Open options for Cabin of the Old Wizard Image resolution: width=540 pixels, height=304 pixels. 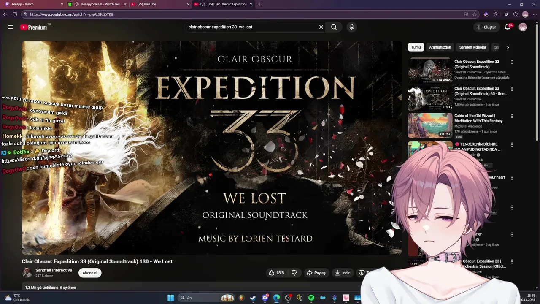[x=512, y=116]
